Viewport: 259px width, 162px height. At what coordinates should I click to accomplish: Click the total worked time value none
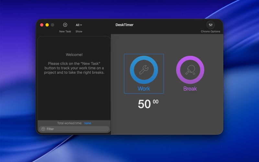[87, 123]
